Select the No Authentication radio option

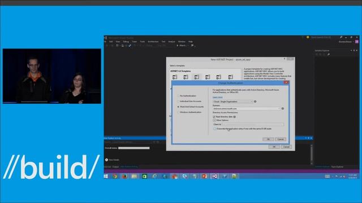tap(178, 96)
